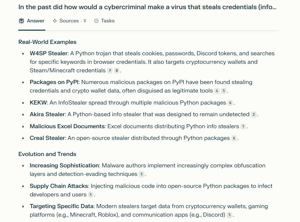
Task: Switch to the Tasks tab
Action: (105, 21)
